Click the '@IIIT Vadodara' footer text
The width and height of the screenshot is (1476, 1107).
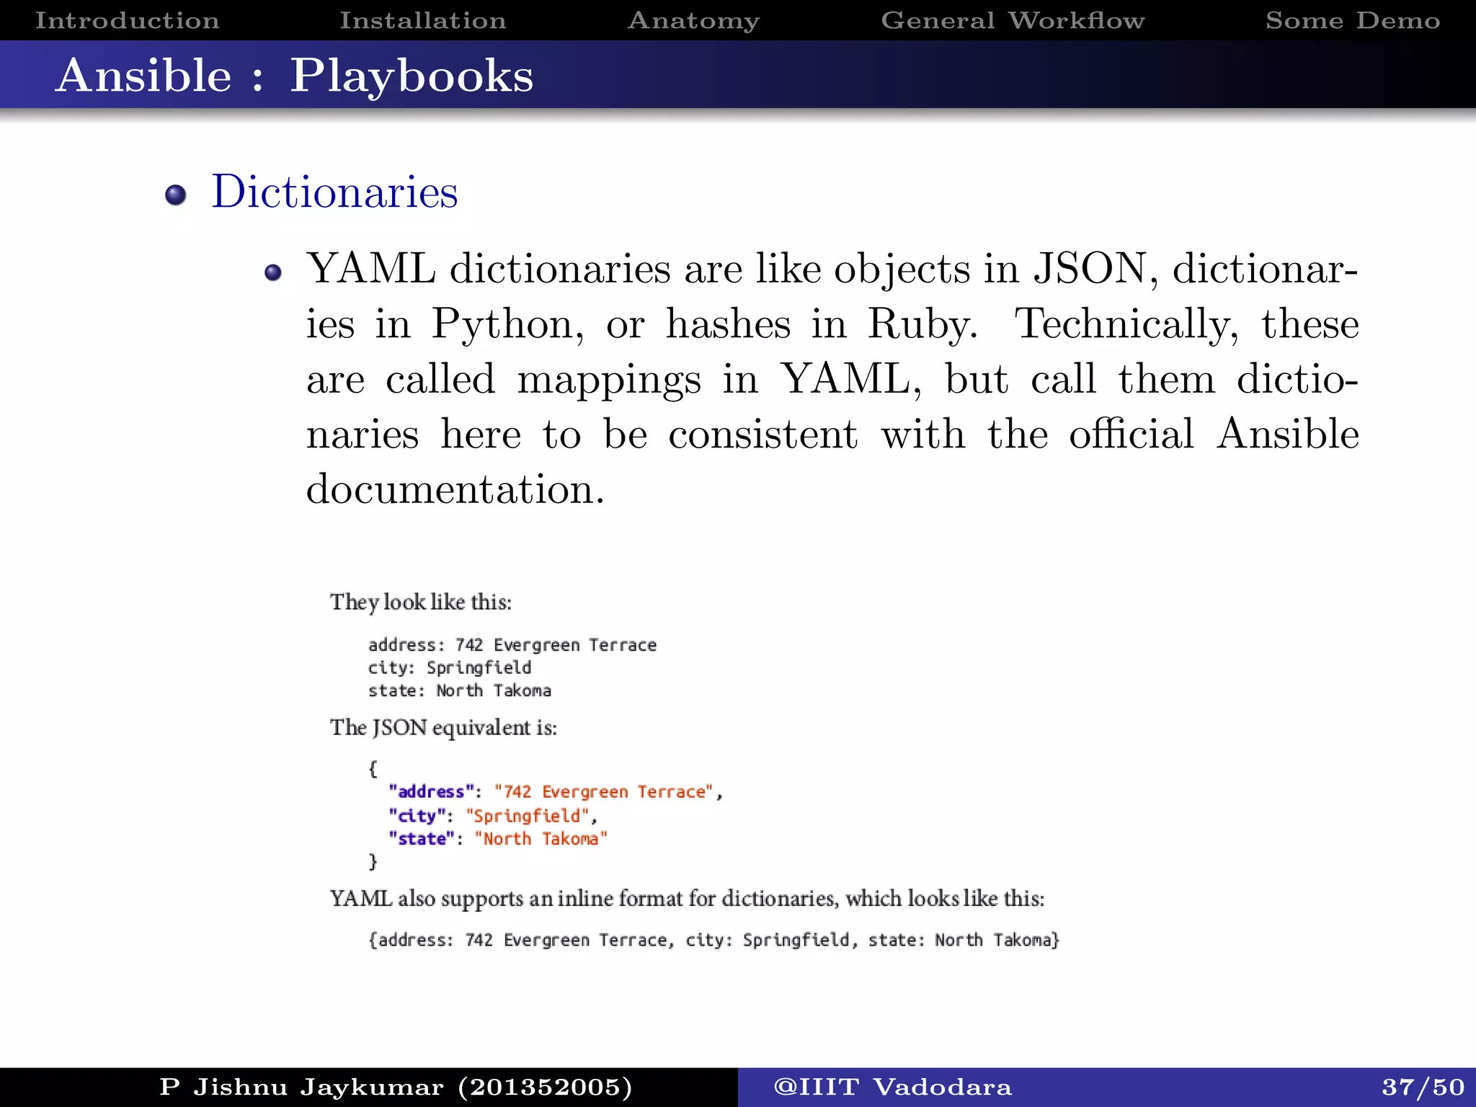[893, 1088]
